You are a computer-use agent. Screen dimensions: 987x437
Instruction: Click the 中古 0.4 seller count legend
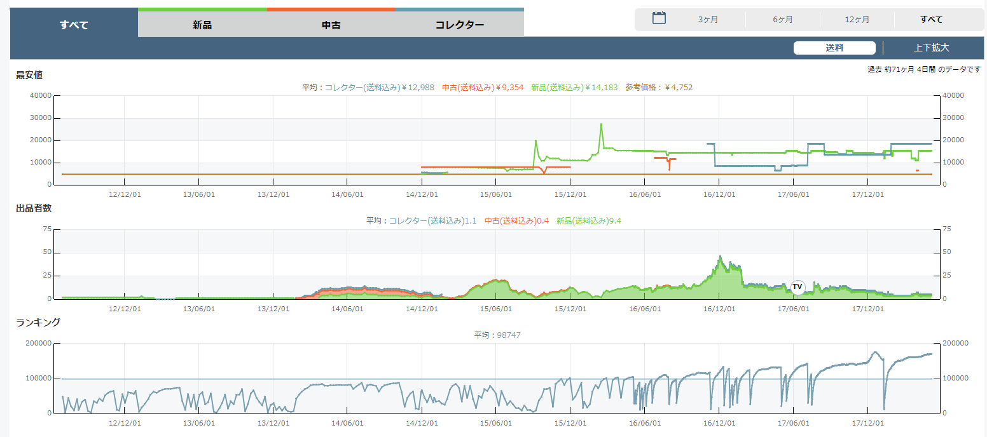click(x=516, y=221)
